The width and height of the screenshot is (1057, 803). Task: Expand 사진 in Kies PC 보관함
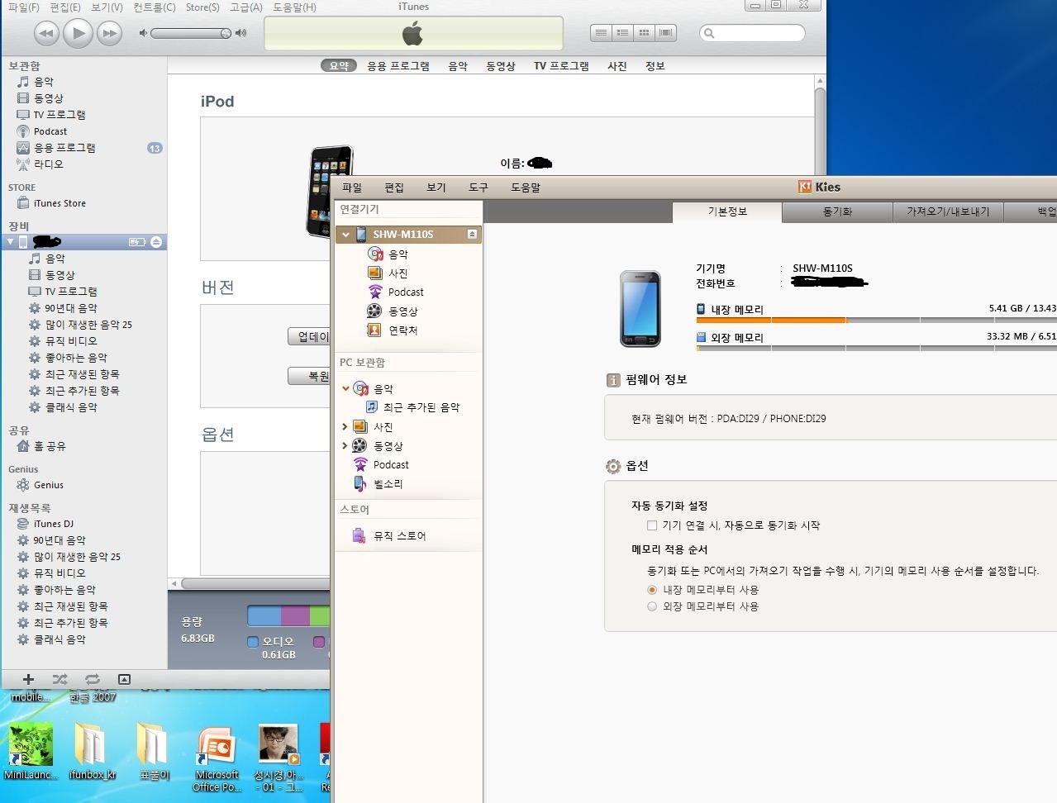tap(345, 427)
